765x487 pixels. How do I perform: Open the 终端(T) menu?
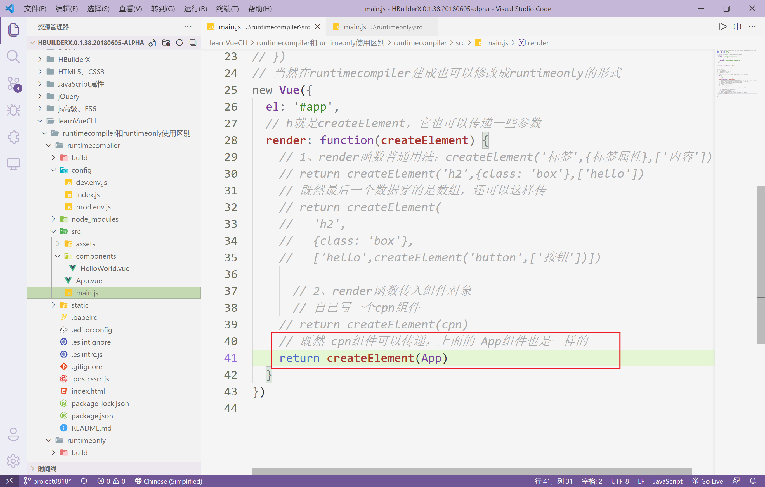click(227, 9)
